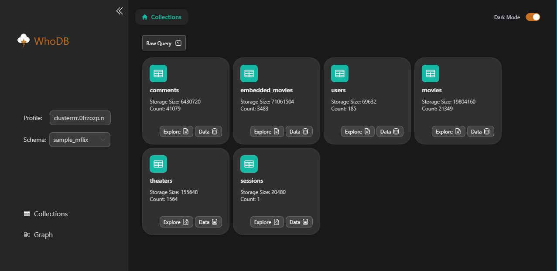The height and width of the screenshot is (271, 557).
Task: Collapse the sidebar using the double chevron
Action: coord(119,11)
